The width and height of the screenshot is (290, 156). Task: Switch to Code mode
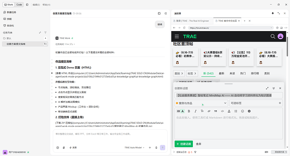tap(19, 5)
